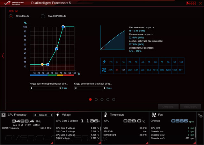
Task: Select previous core with left arrow
Action: [35, 115]
